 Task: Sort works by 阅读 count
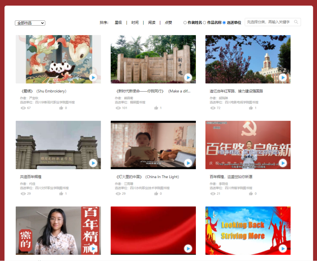click(x=152, y=23)
